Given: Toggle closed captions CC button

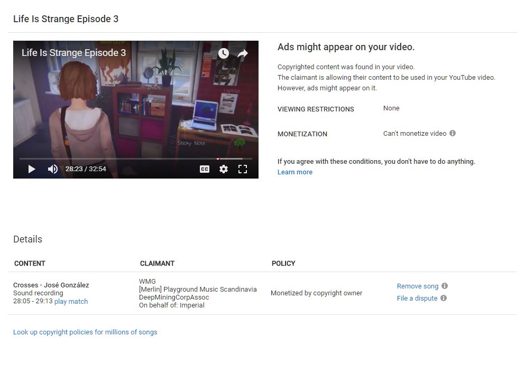Looking at the screenshot, I should click(204, 169).
